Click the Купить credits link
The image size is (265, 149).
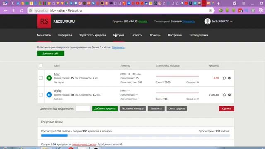coord(143,22)
